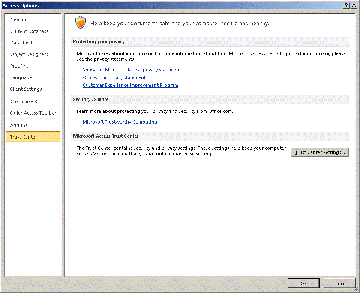
Task: Cancel the Access Options dialog
Action: point(339,284)
